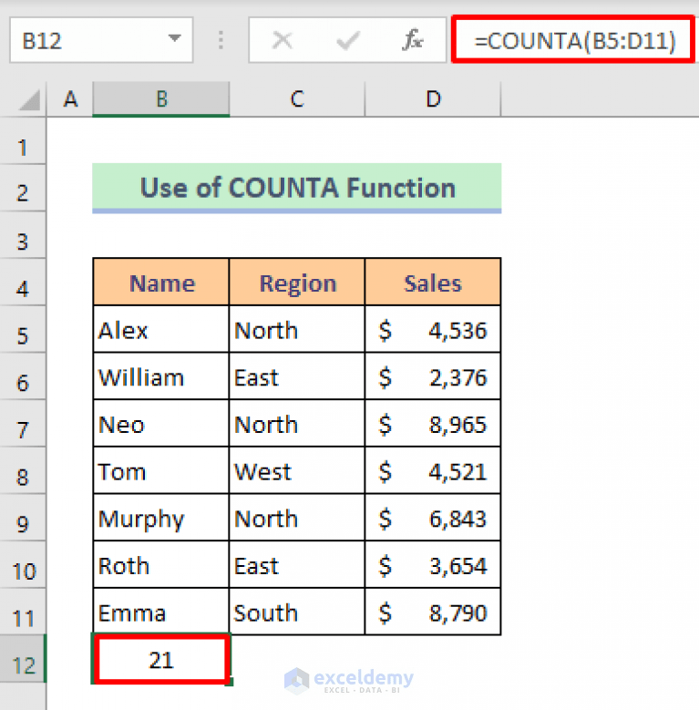
Task: Select the sales value 8,790
Action: click(x=433, y=612)
